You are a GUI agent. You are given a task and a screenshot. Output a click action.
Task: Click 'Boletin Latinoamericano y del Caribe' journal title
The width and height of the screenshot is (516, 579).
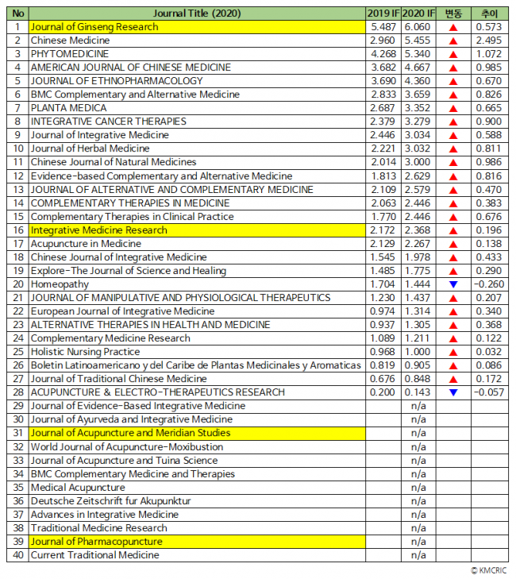(195, 365)
